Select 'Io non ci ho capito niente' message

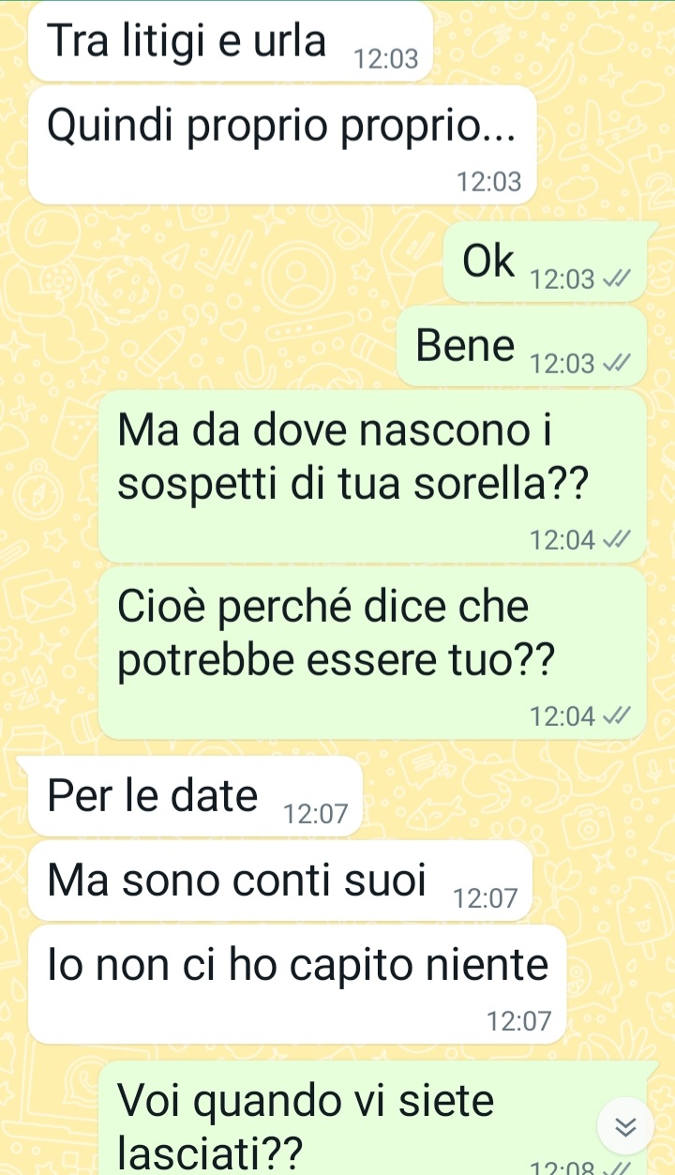pos(297,983)
